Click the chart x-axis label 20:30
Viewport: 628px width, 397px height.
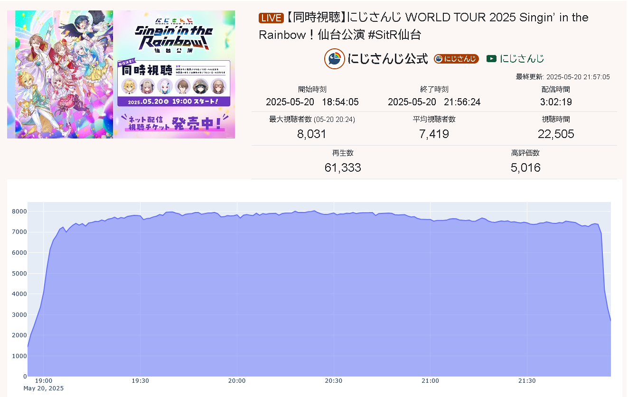(x=334, y=381)
